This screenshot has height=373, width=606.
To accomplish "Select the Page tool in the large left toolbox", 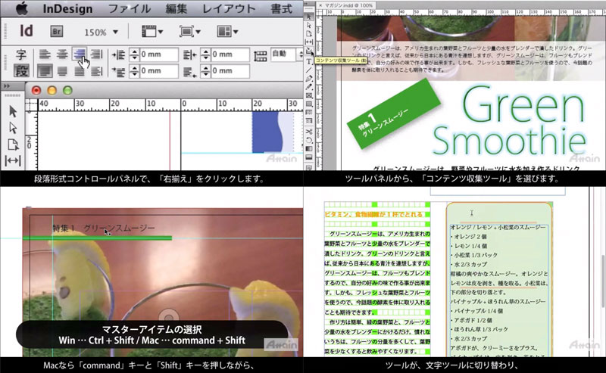I will [13, 145].
